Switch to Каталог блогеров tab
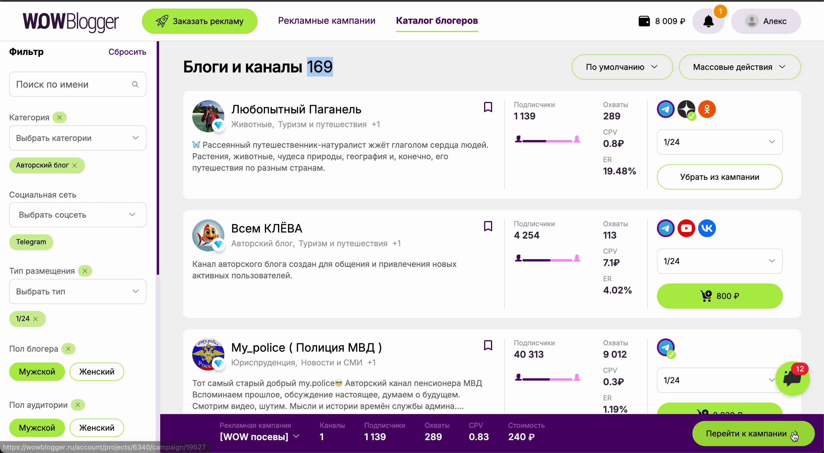Image resolution: width=824 pixels, height=453 pixels. pyautogui.click(x=437, y=21)
